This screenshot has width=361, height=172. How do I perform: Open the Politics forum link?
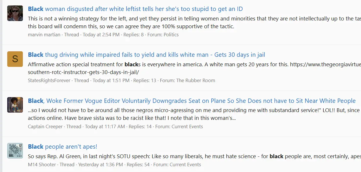[171, 35]
